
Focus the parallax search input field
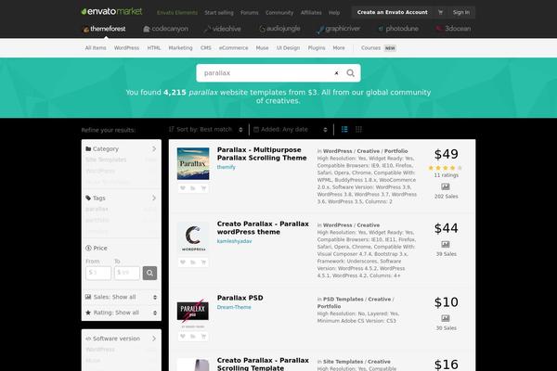coord(266,73)
